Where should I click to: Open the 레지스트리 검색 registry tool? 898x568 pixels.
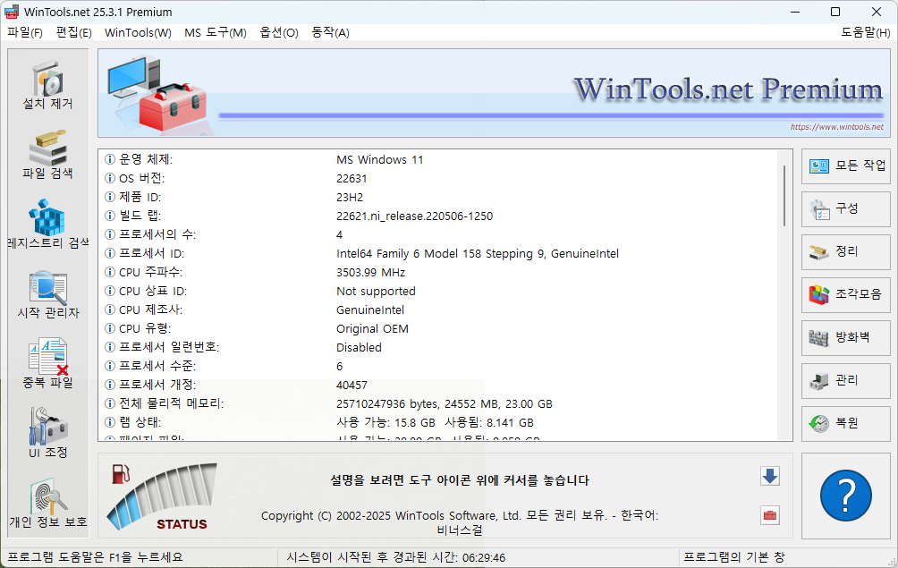pyautogui.click(x=47, y=225)
